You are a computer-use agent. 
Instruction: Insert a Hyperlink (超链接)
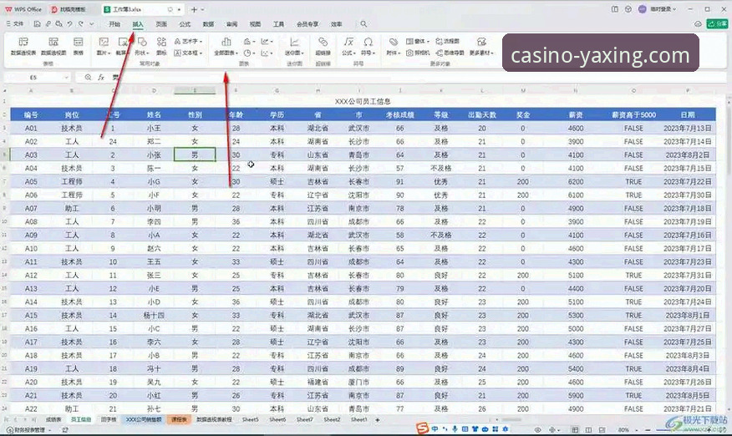pyautogui.click(x=323, y=46)
